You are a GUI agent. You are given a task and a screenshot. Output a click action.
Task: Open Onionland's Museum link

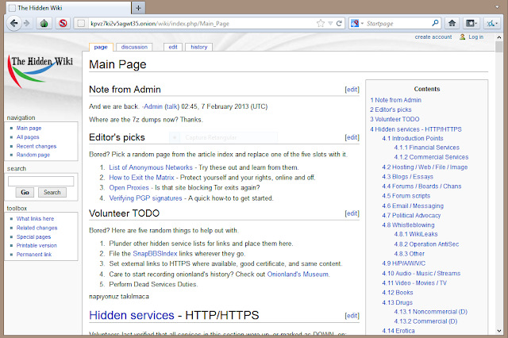click(298, 275)
